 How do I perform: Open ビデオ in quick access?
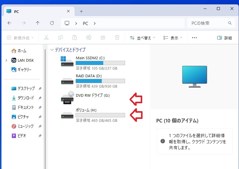tap(19, 136)
